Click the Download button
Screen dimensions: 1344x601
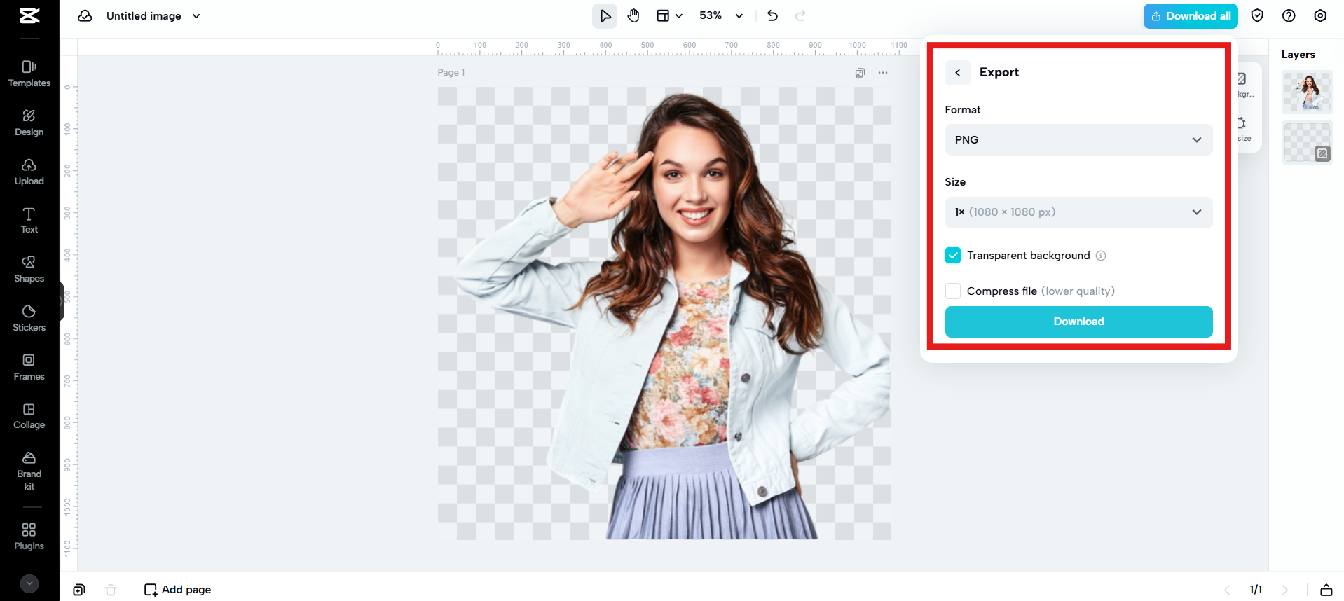(x=1078, y=322)
